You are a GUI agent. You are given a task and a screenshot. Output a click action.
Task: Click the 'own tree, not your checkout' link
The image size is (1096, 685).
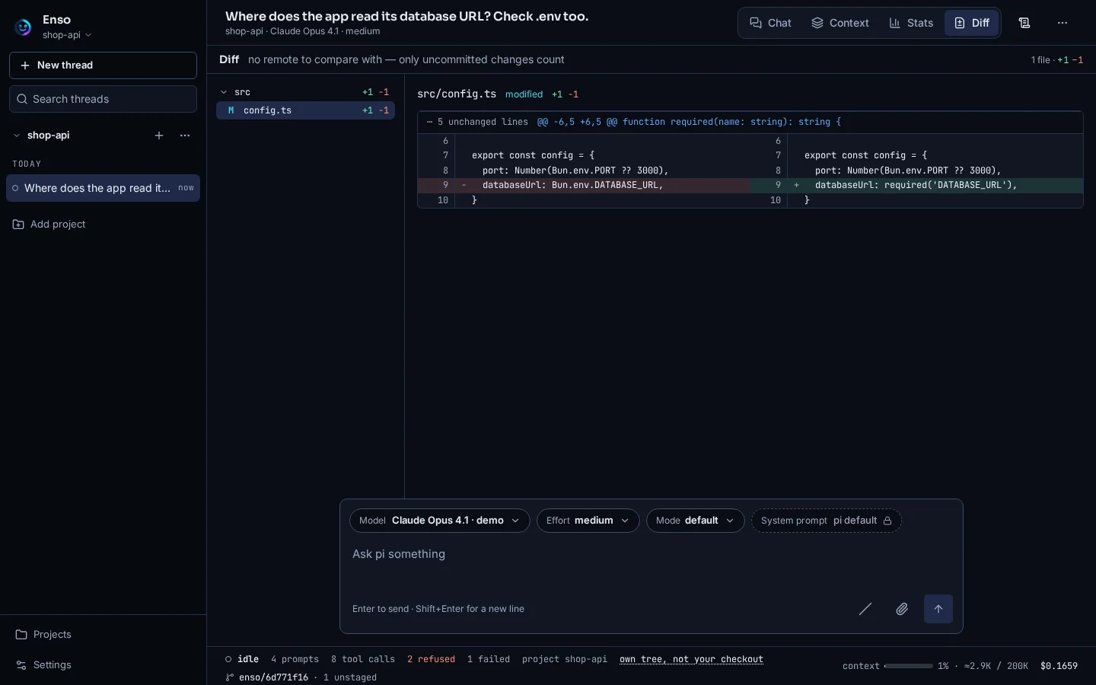pos(691,659)
